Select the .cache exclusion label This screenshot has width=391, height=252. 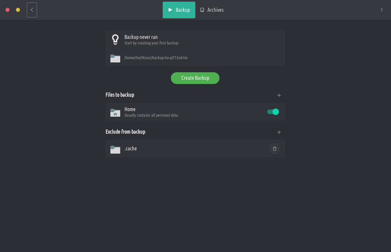[131, 148]
